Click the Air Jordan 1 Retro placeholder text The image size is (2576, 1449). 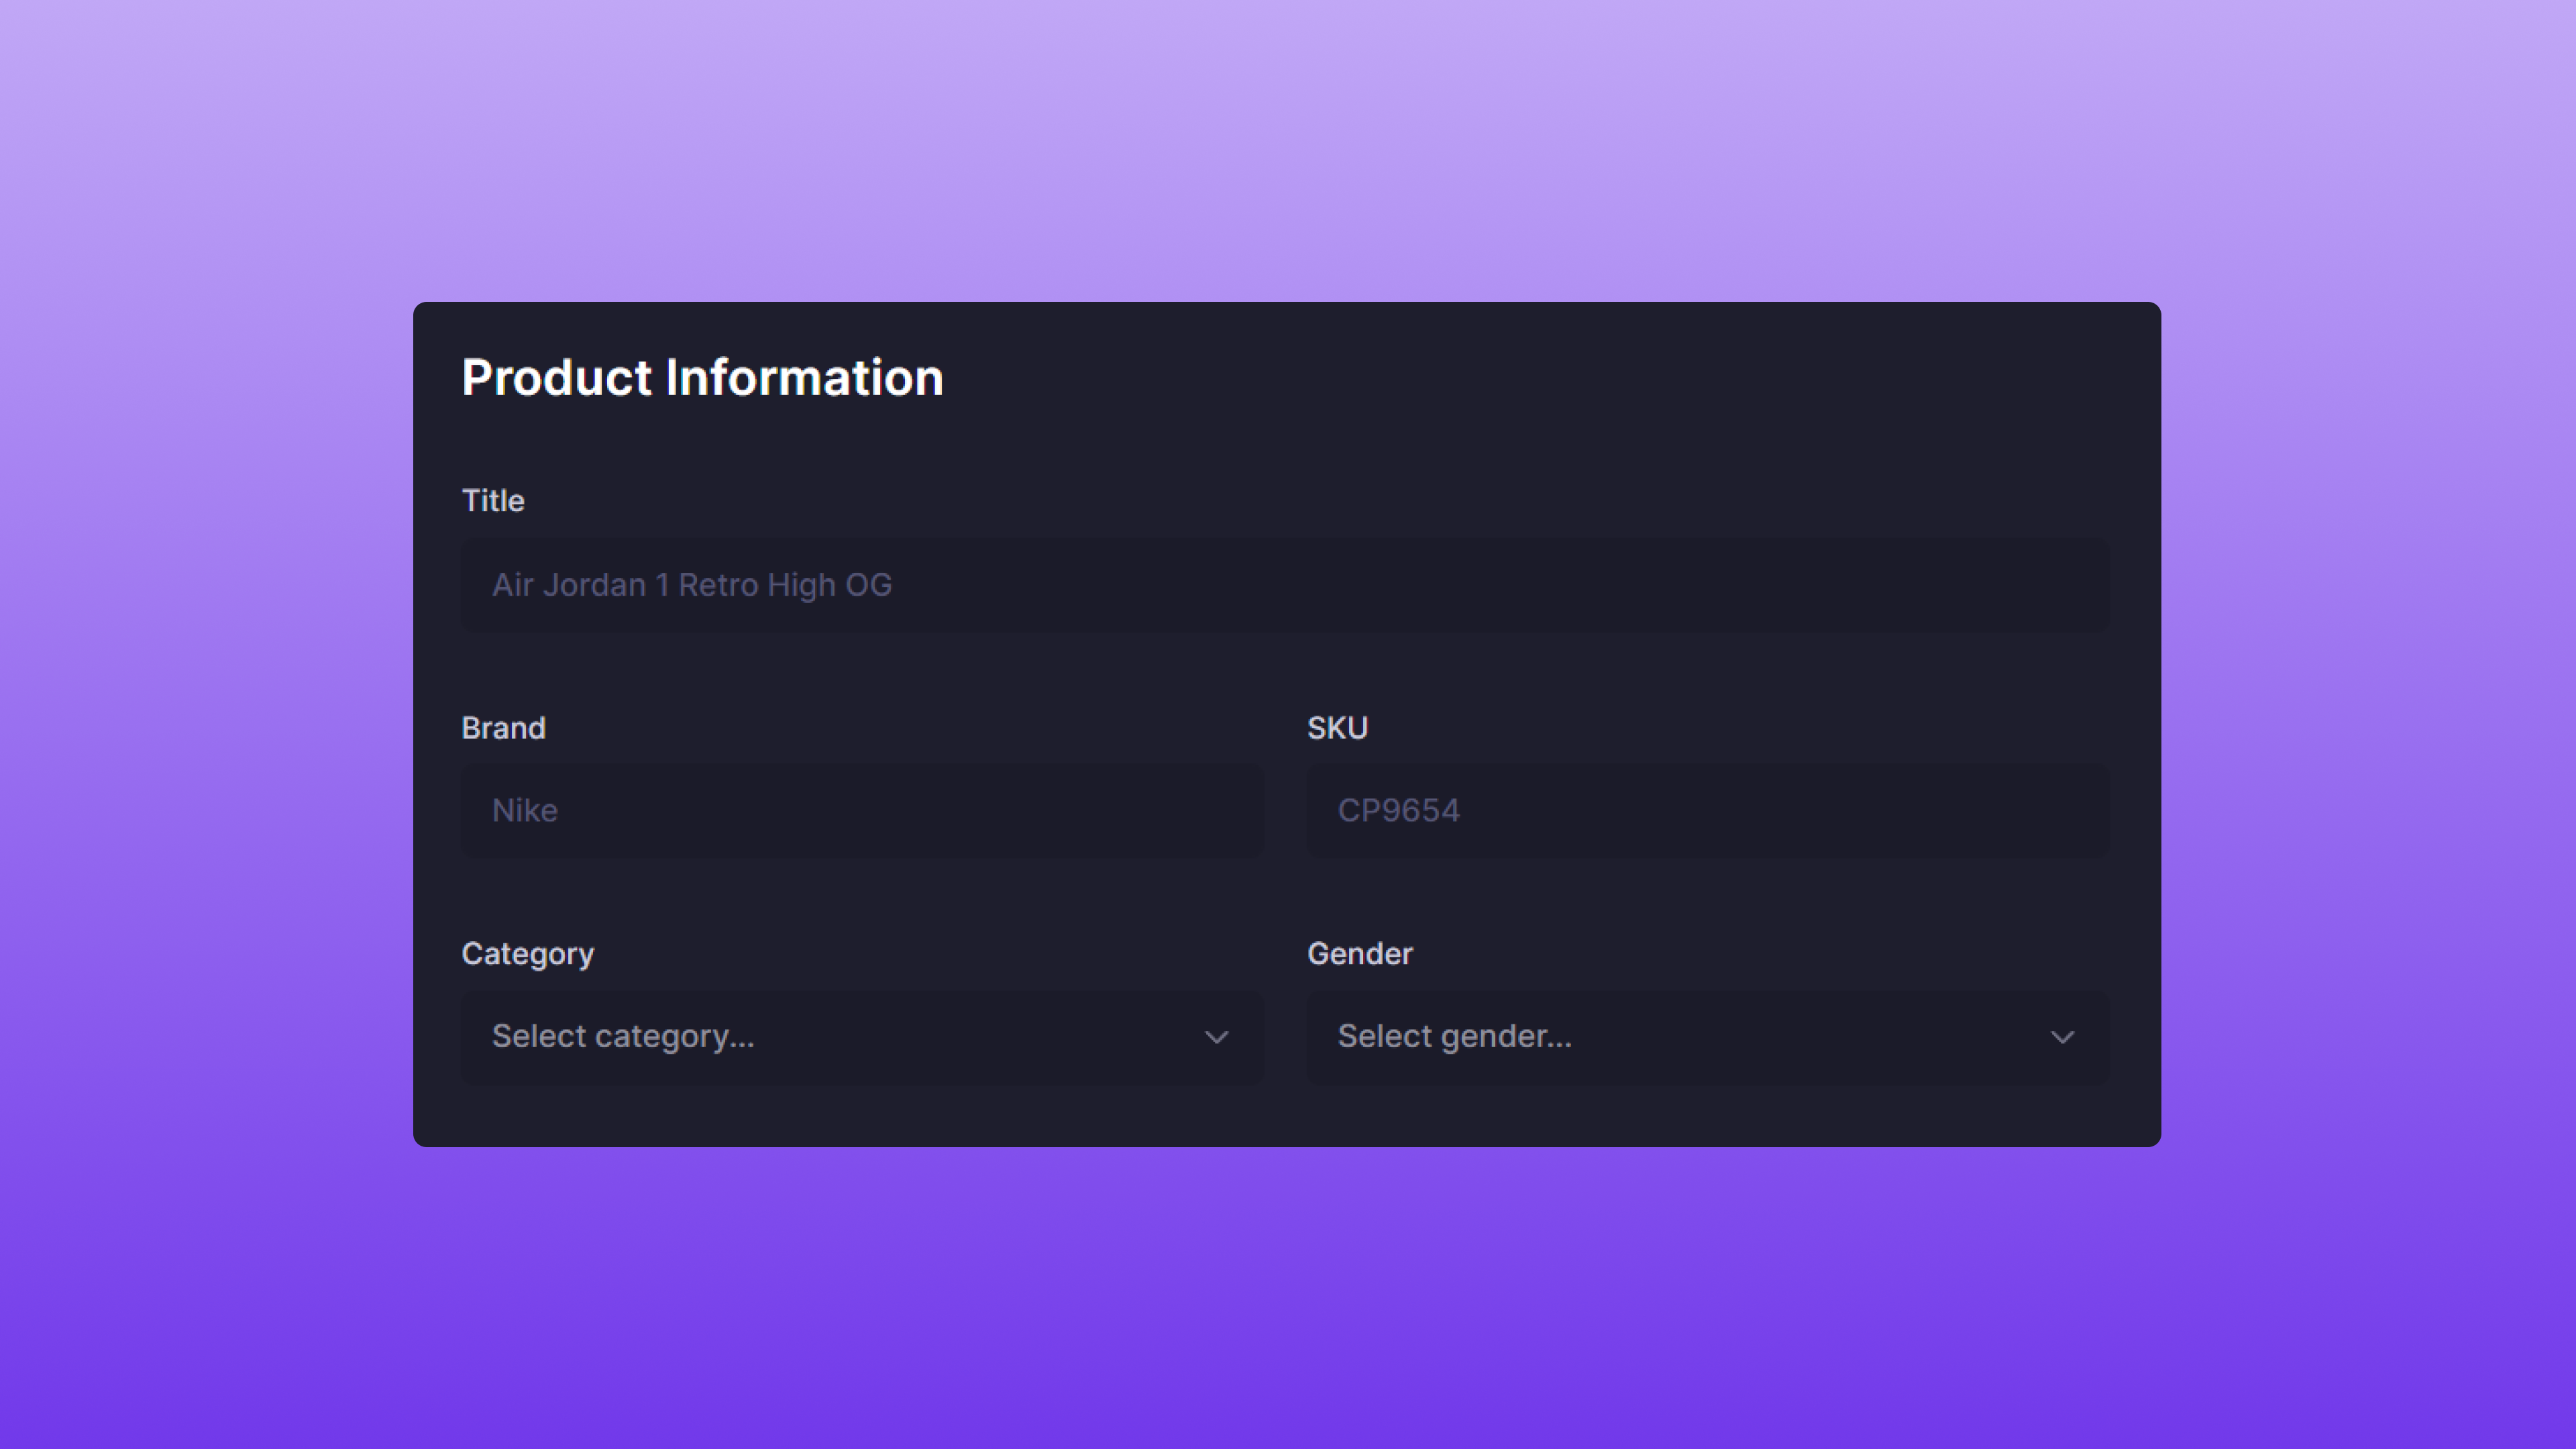(691, 585)
